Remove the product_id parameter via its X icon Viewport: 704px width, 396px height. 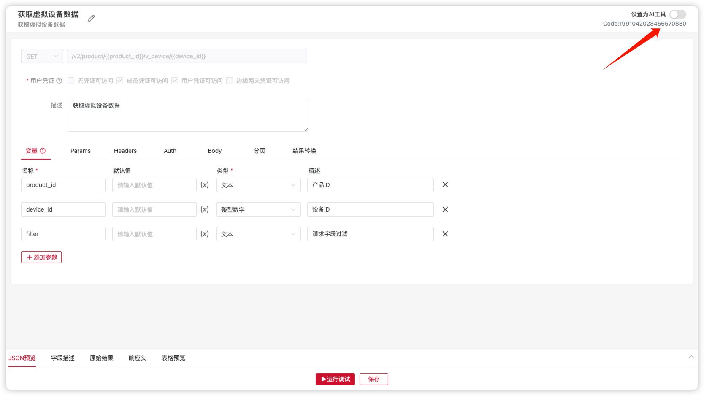tap(445, 184)
